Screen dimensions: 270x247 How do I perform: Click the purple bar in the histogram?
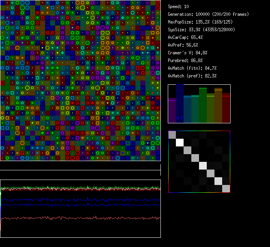click(172, 111)
